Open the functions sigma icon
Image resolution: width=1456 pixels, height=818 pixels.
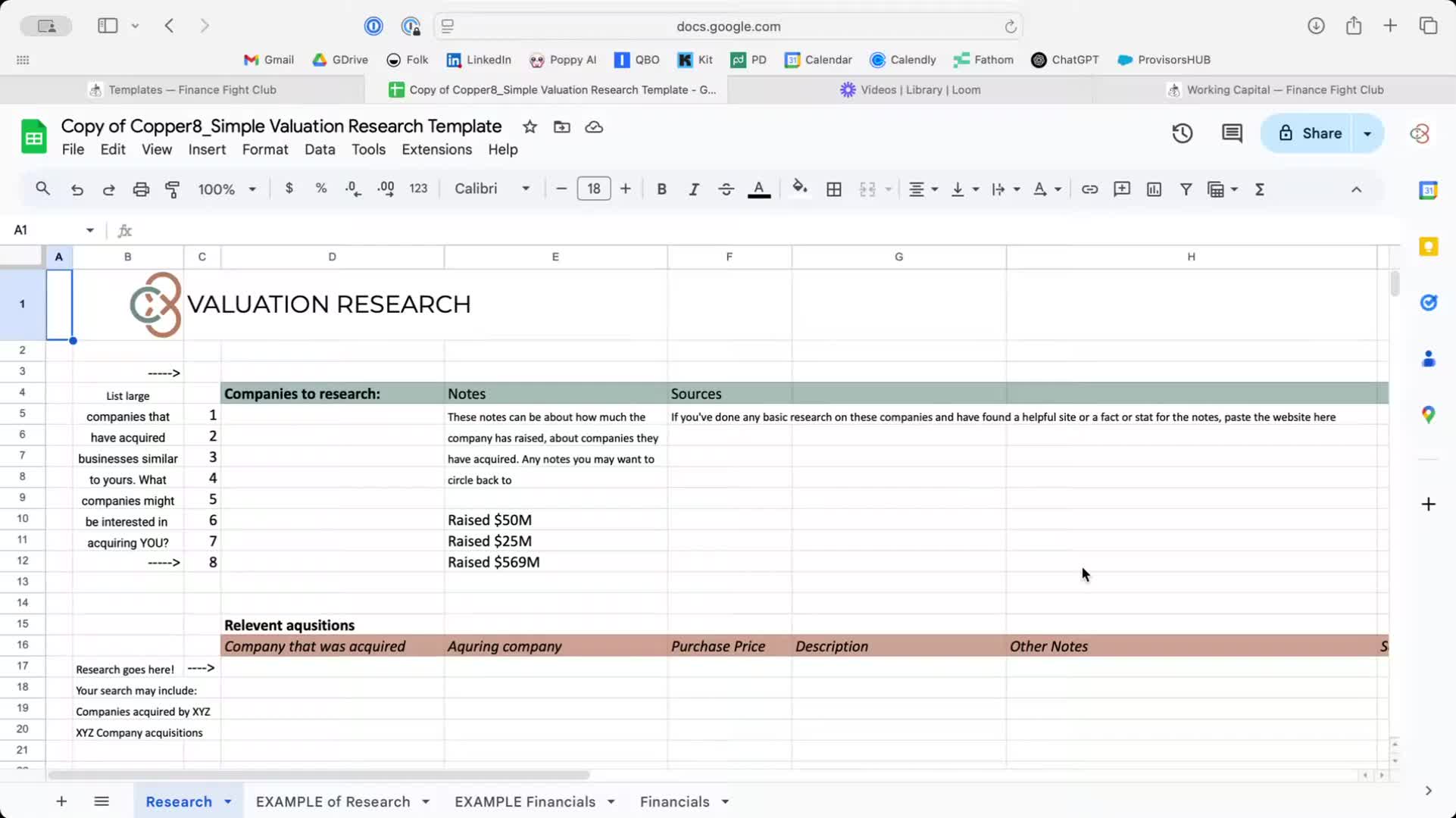click(x=1259, y=189)
